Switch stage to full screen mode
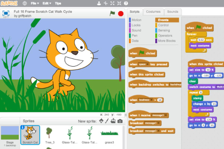Viewport: 224px width, 149px height. (6, 13)
